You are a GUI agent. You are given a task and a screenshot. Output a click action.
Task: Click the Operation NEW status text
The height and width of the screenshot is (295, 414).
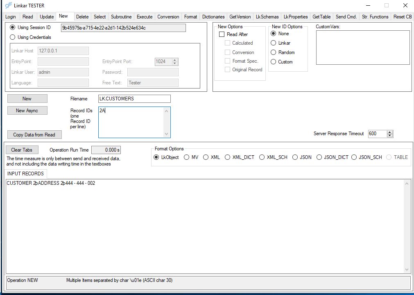23,280
